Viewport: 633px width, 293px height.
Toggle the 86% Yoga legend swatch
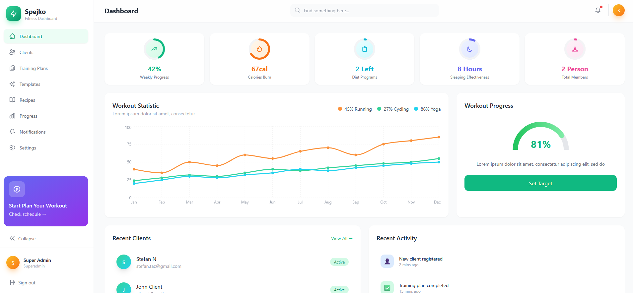(x=416, y=109)
